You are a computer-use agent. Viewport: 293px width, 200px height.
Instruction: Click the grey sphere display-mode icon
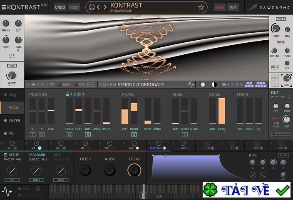(x=203, y=85)
